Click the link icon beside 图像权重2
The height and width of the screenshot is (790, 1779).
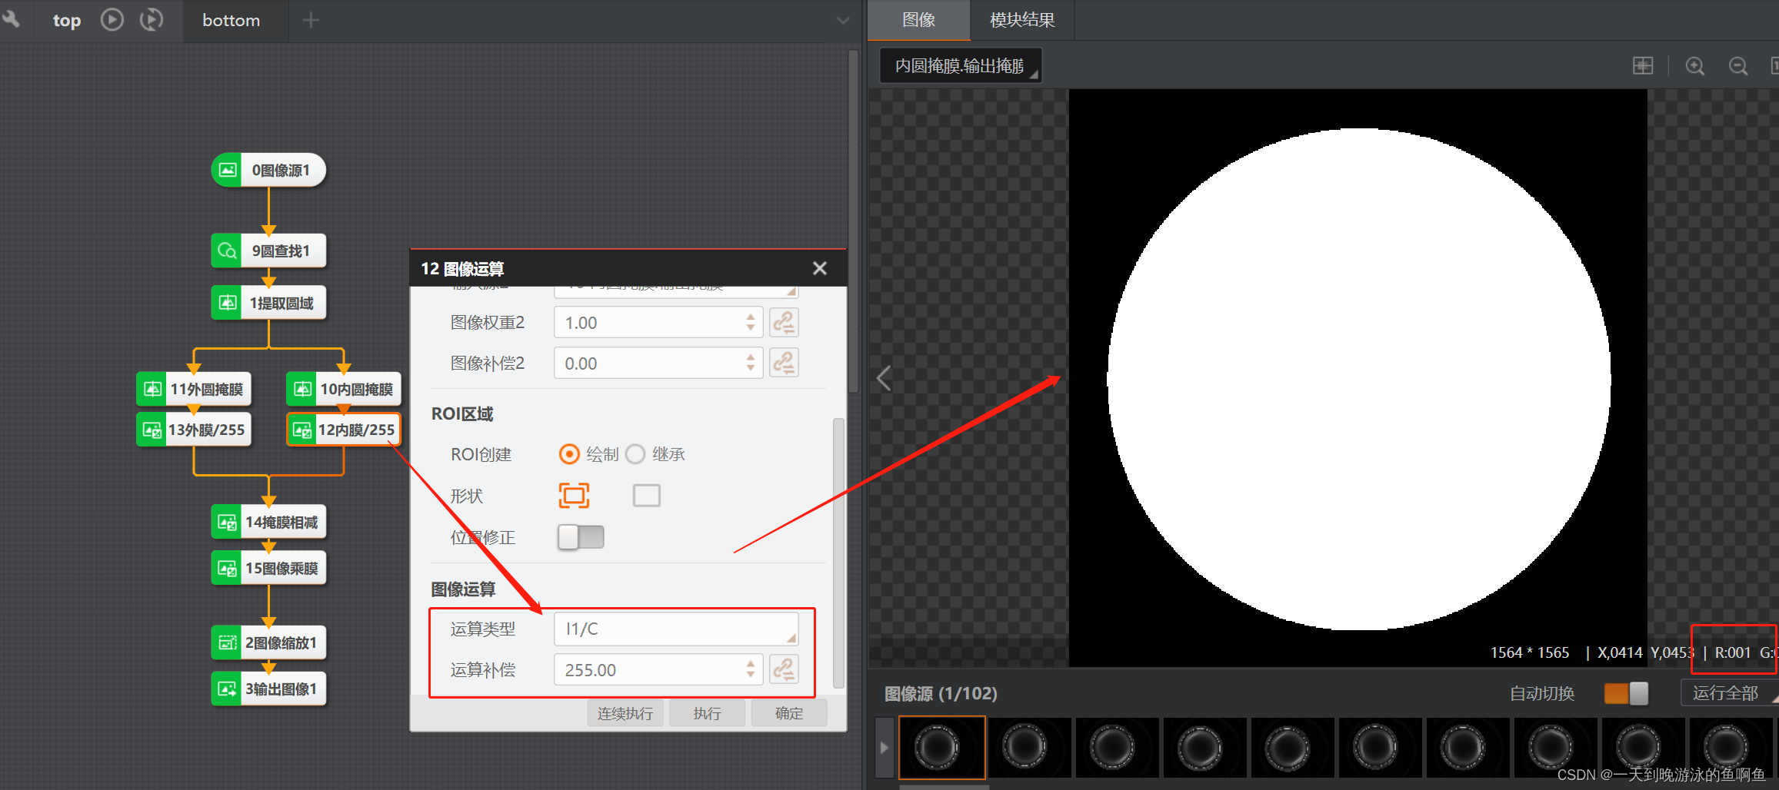(784, 323)
